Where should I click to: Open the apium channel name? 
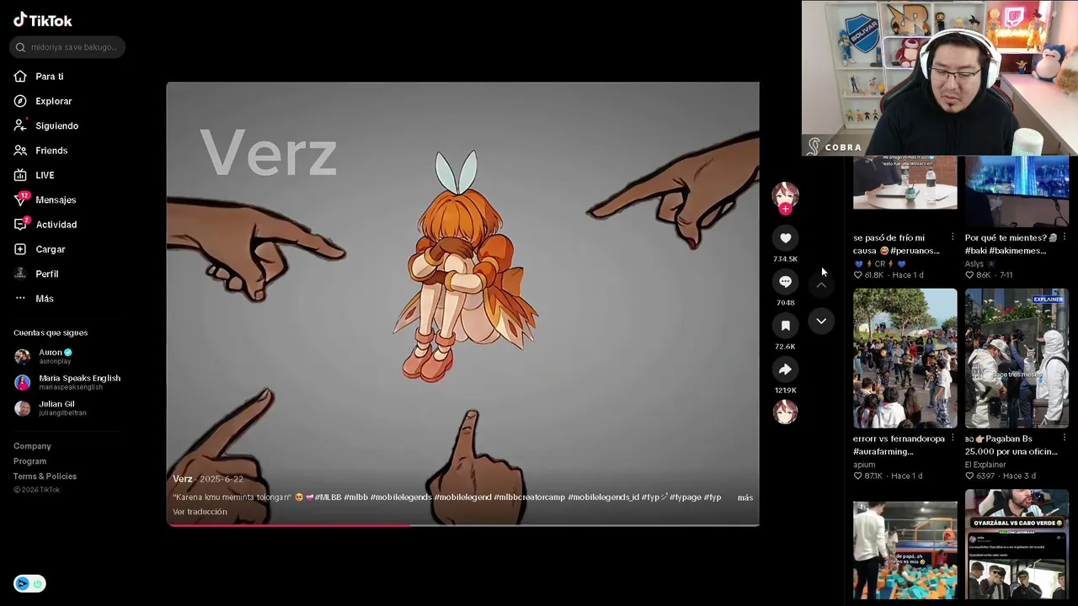point(864,465)
